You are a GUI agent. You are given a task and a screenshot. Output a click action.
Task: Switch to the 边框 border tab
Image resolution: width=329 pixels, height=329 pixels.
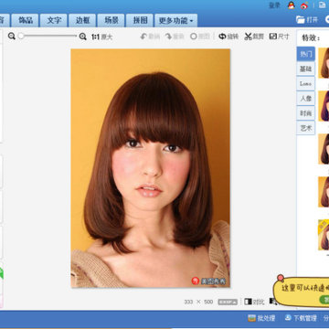click(82, 20)
